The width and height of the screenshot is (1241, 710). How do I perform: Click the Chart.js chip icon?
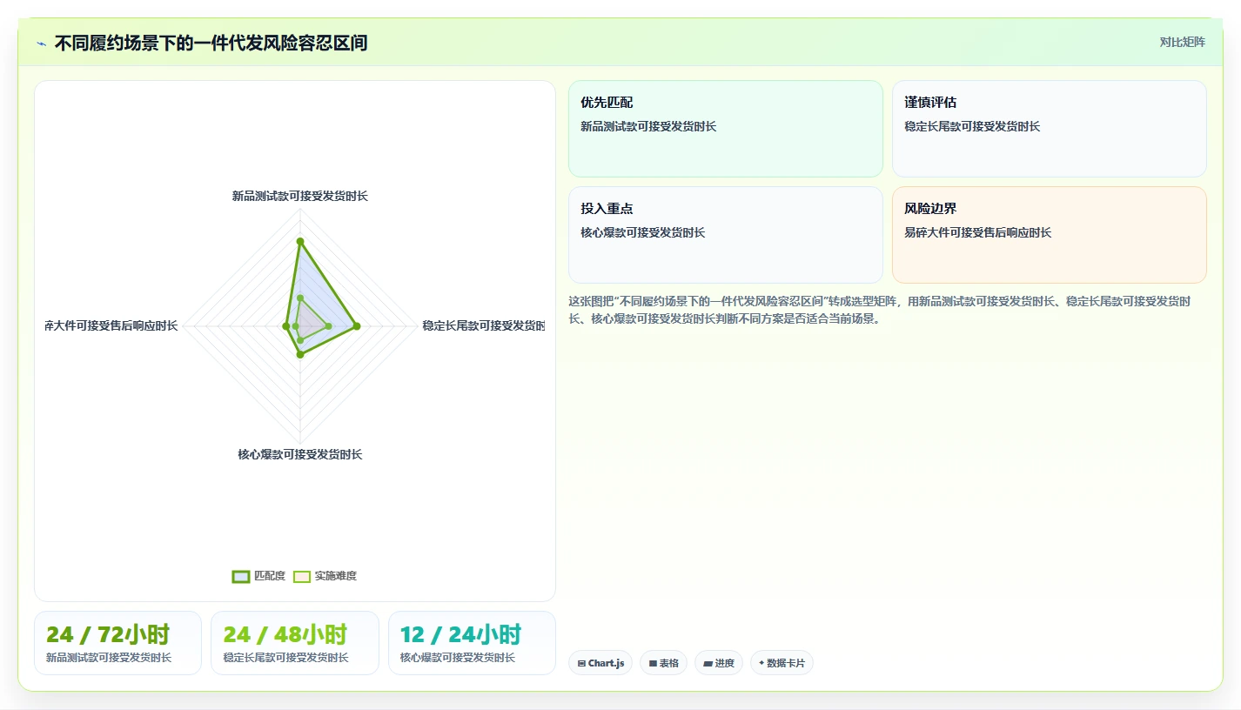click(x=581, y=663)
